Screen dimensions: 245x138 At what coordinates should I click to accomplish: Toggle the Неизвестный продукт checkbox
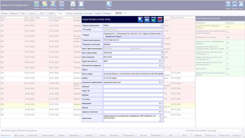105,36
